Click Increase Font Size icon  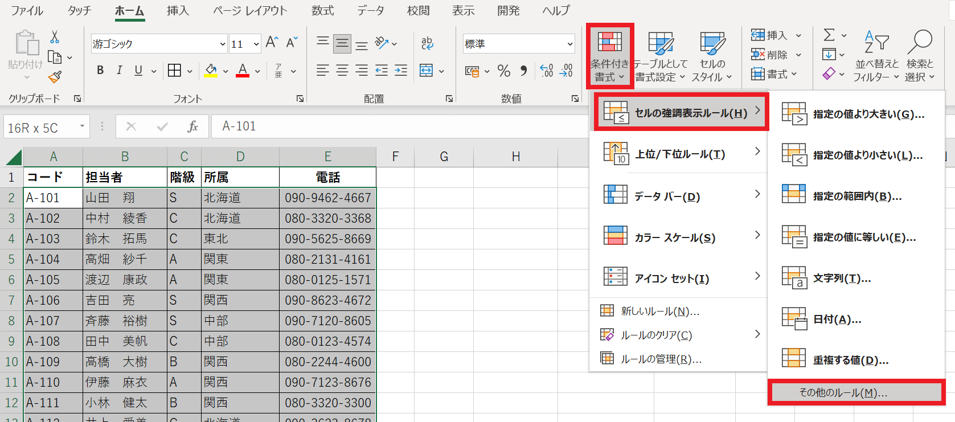pos(272,43)
